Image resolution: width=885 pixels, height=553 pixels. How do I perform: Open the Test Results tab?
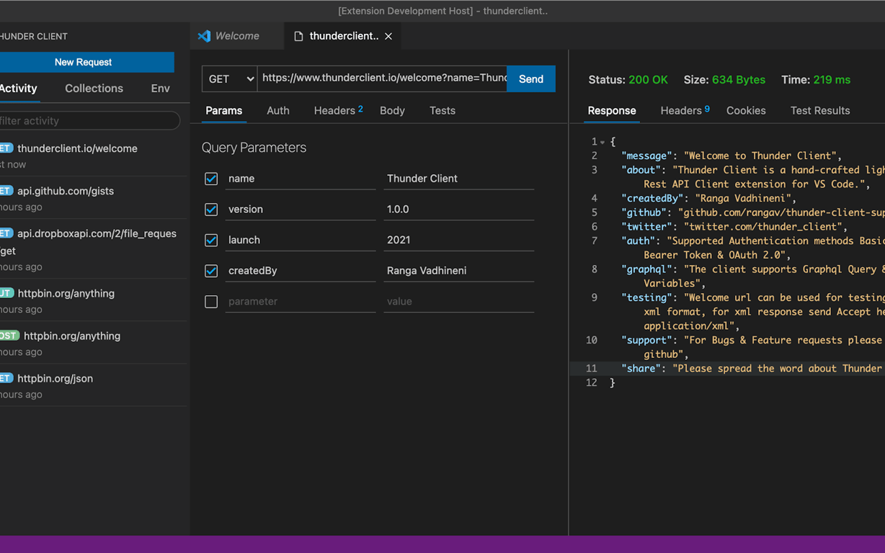819,111
